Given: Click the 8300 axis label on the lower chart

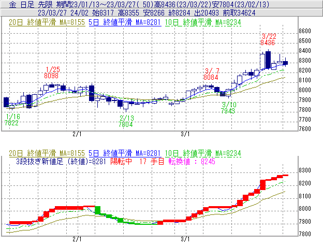Looking at the screenshot, I should pyautogui.click(x=305, y=170).
